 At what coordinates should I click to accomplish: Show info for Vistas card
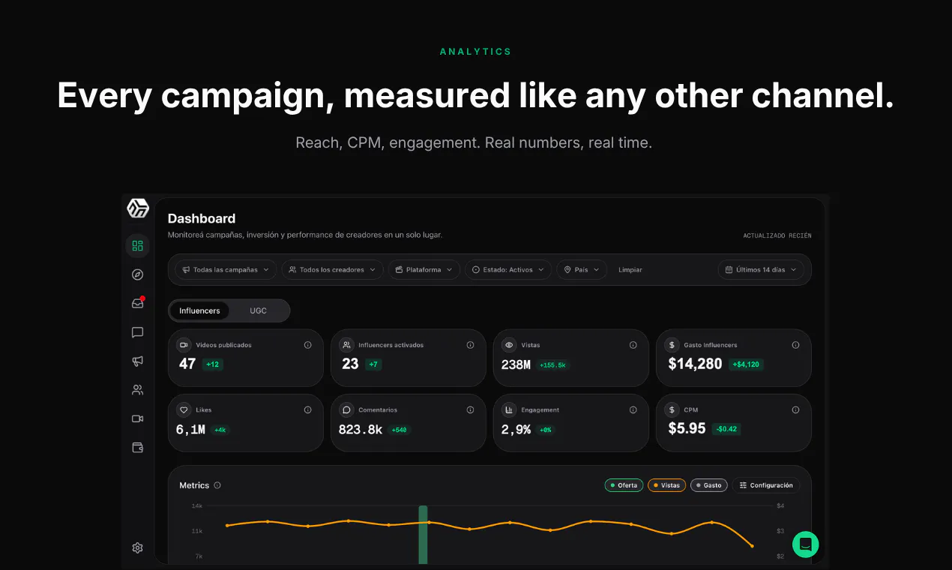633,345
